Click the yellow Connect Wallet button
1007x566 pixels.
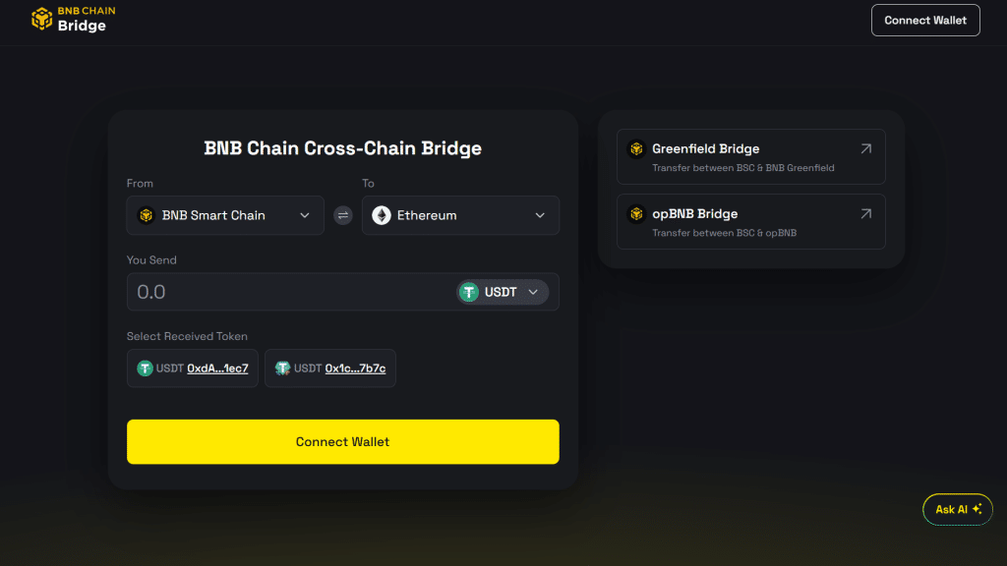coord(343,441)
